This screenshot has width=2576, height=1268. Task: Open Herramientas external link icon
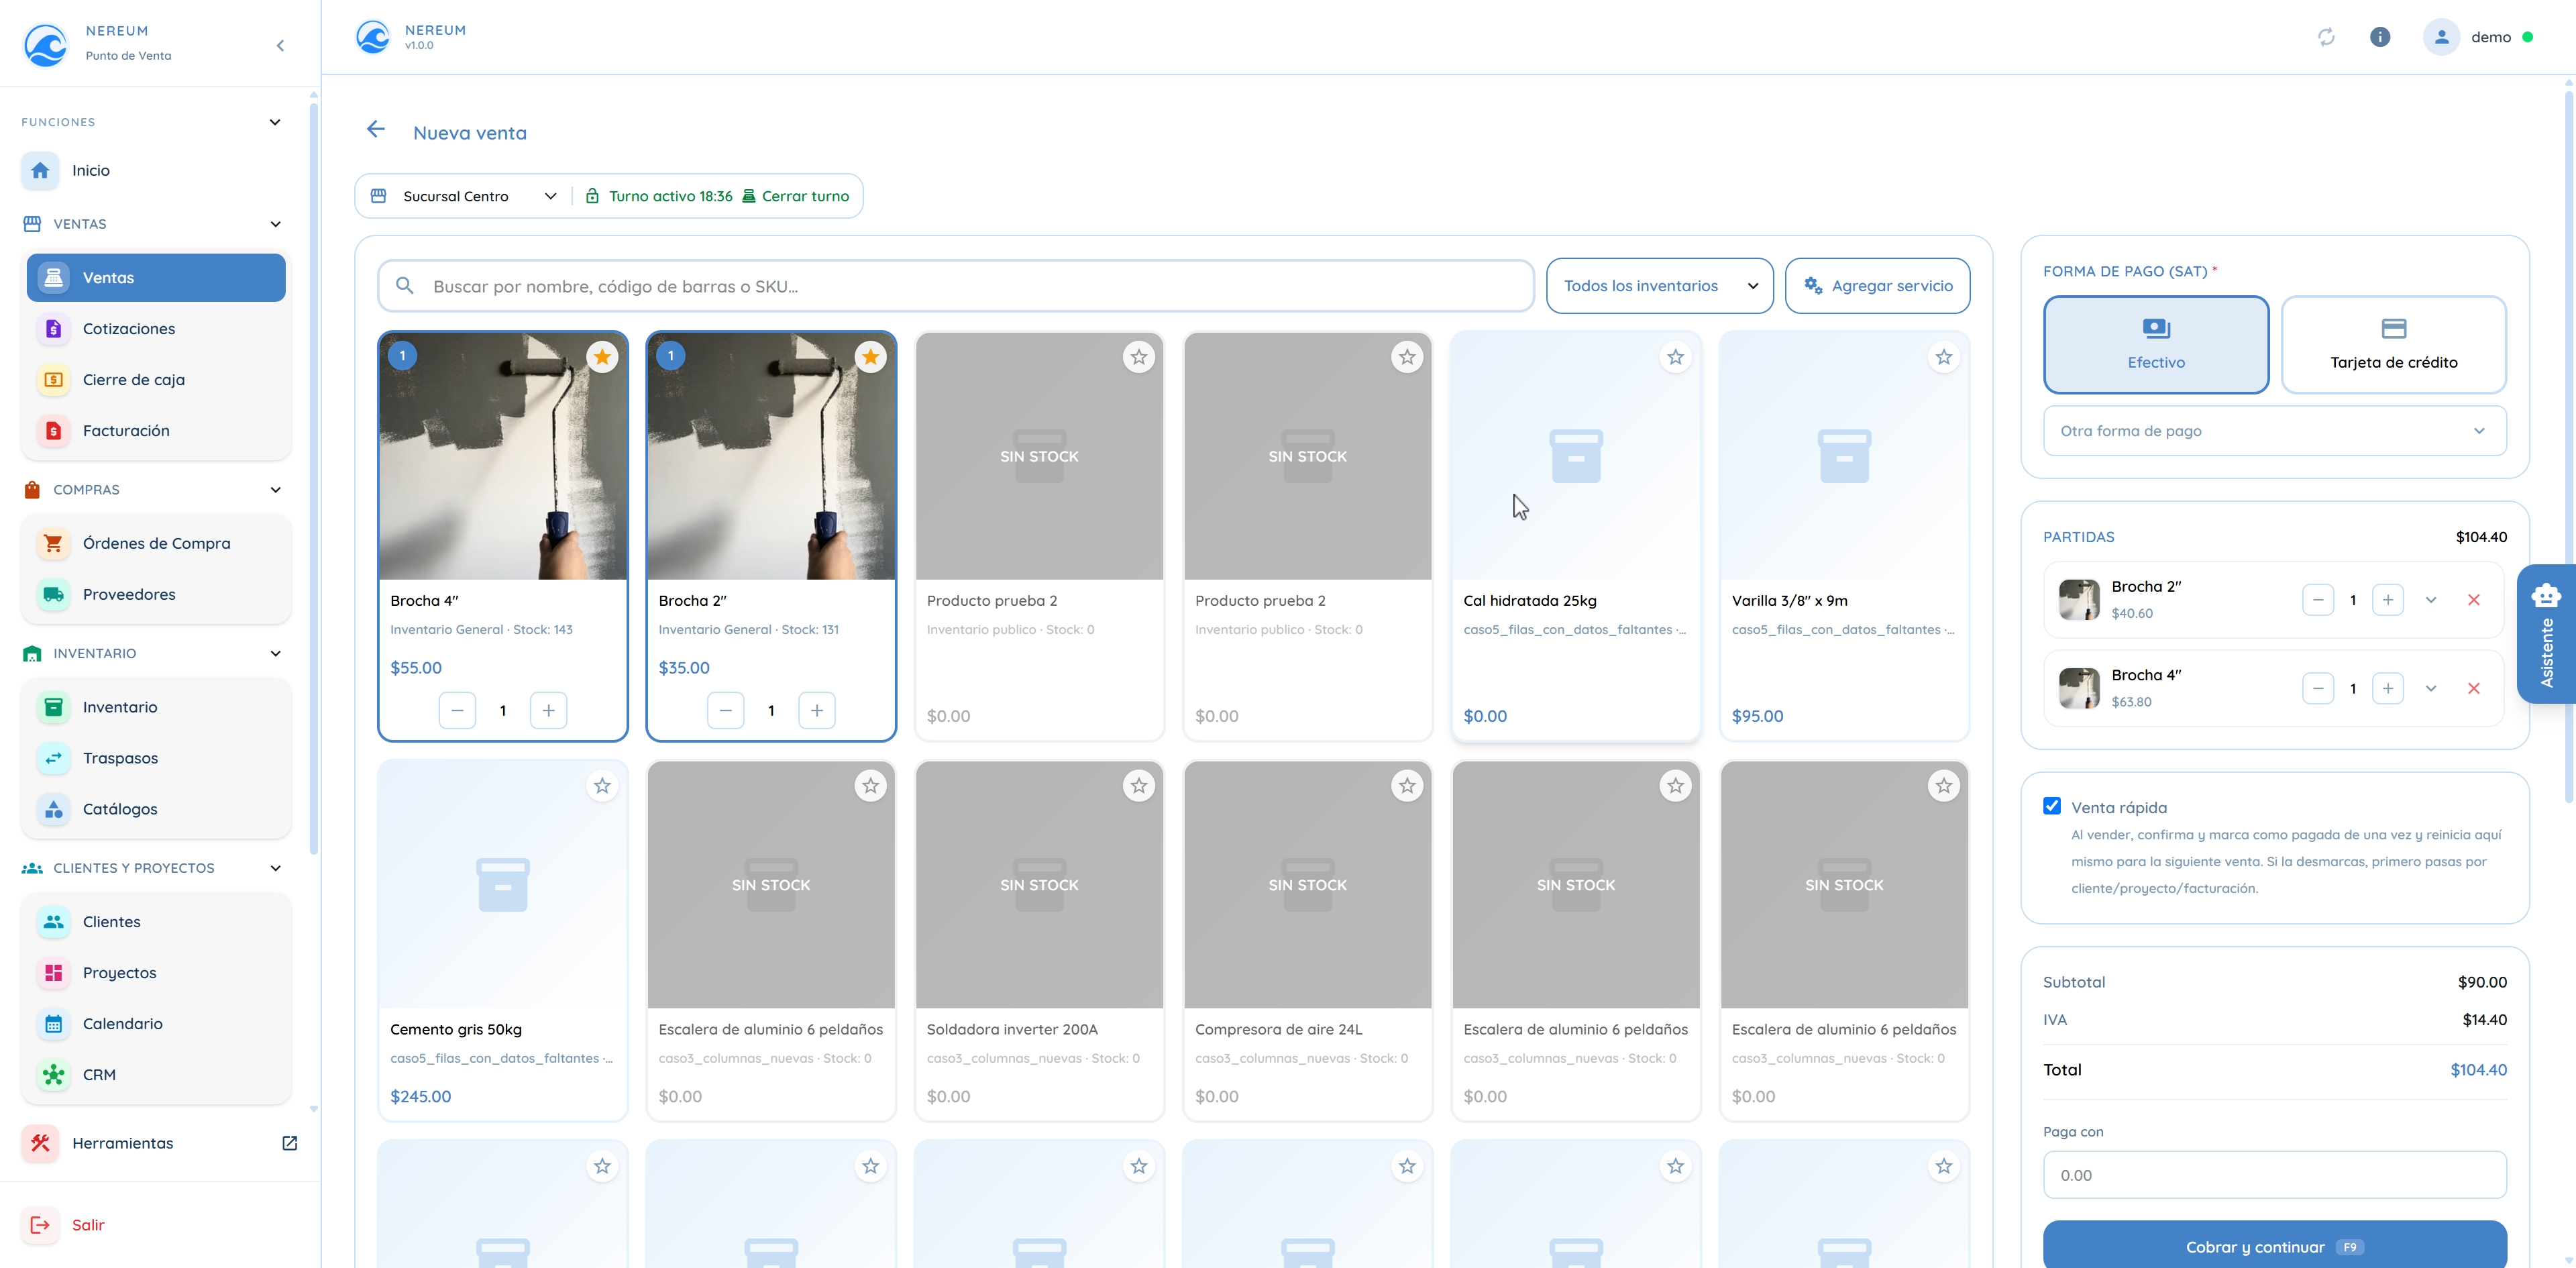tap(290, 1143)
